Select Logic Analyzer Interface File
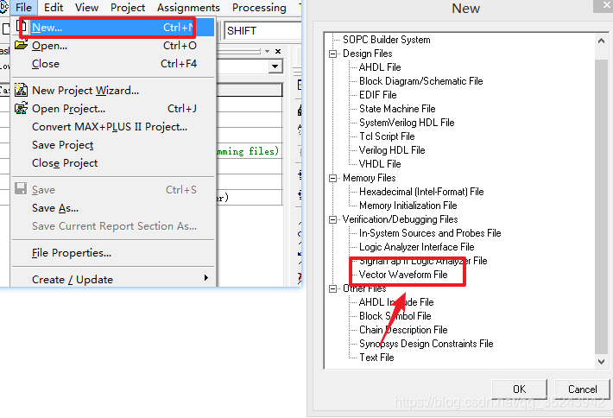Screen dimensions: 613x418 pyautogui.click(x=416, y=247)
